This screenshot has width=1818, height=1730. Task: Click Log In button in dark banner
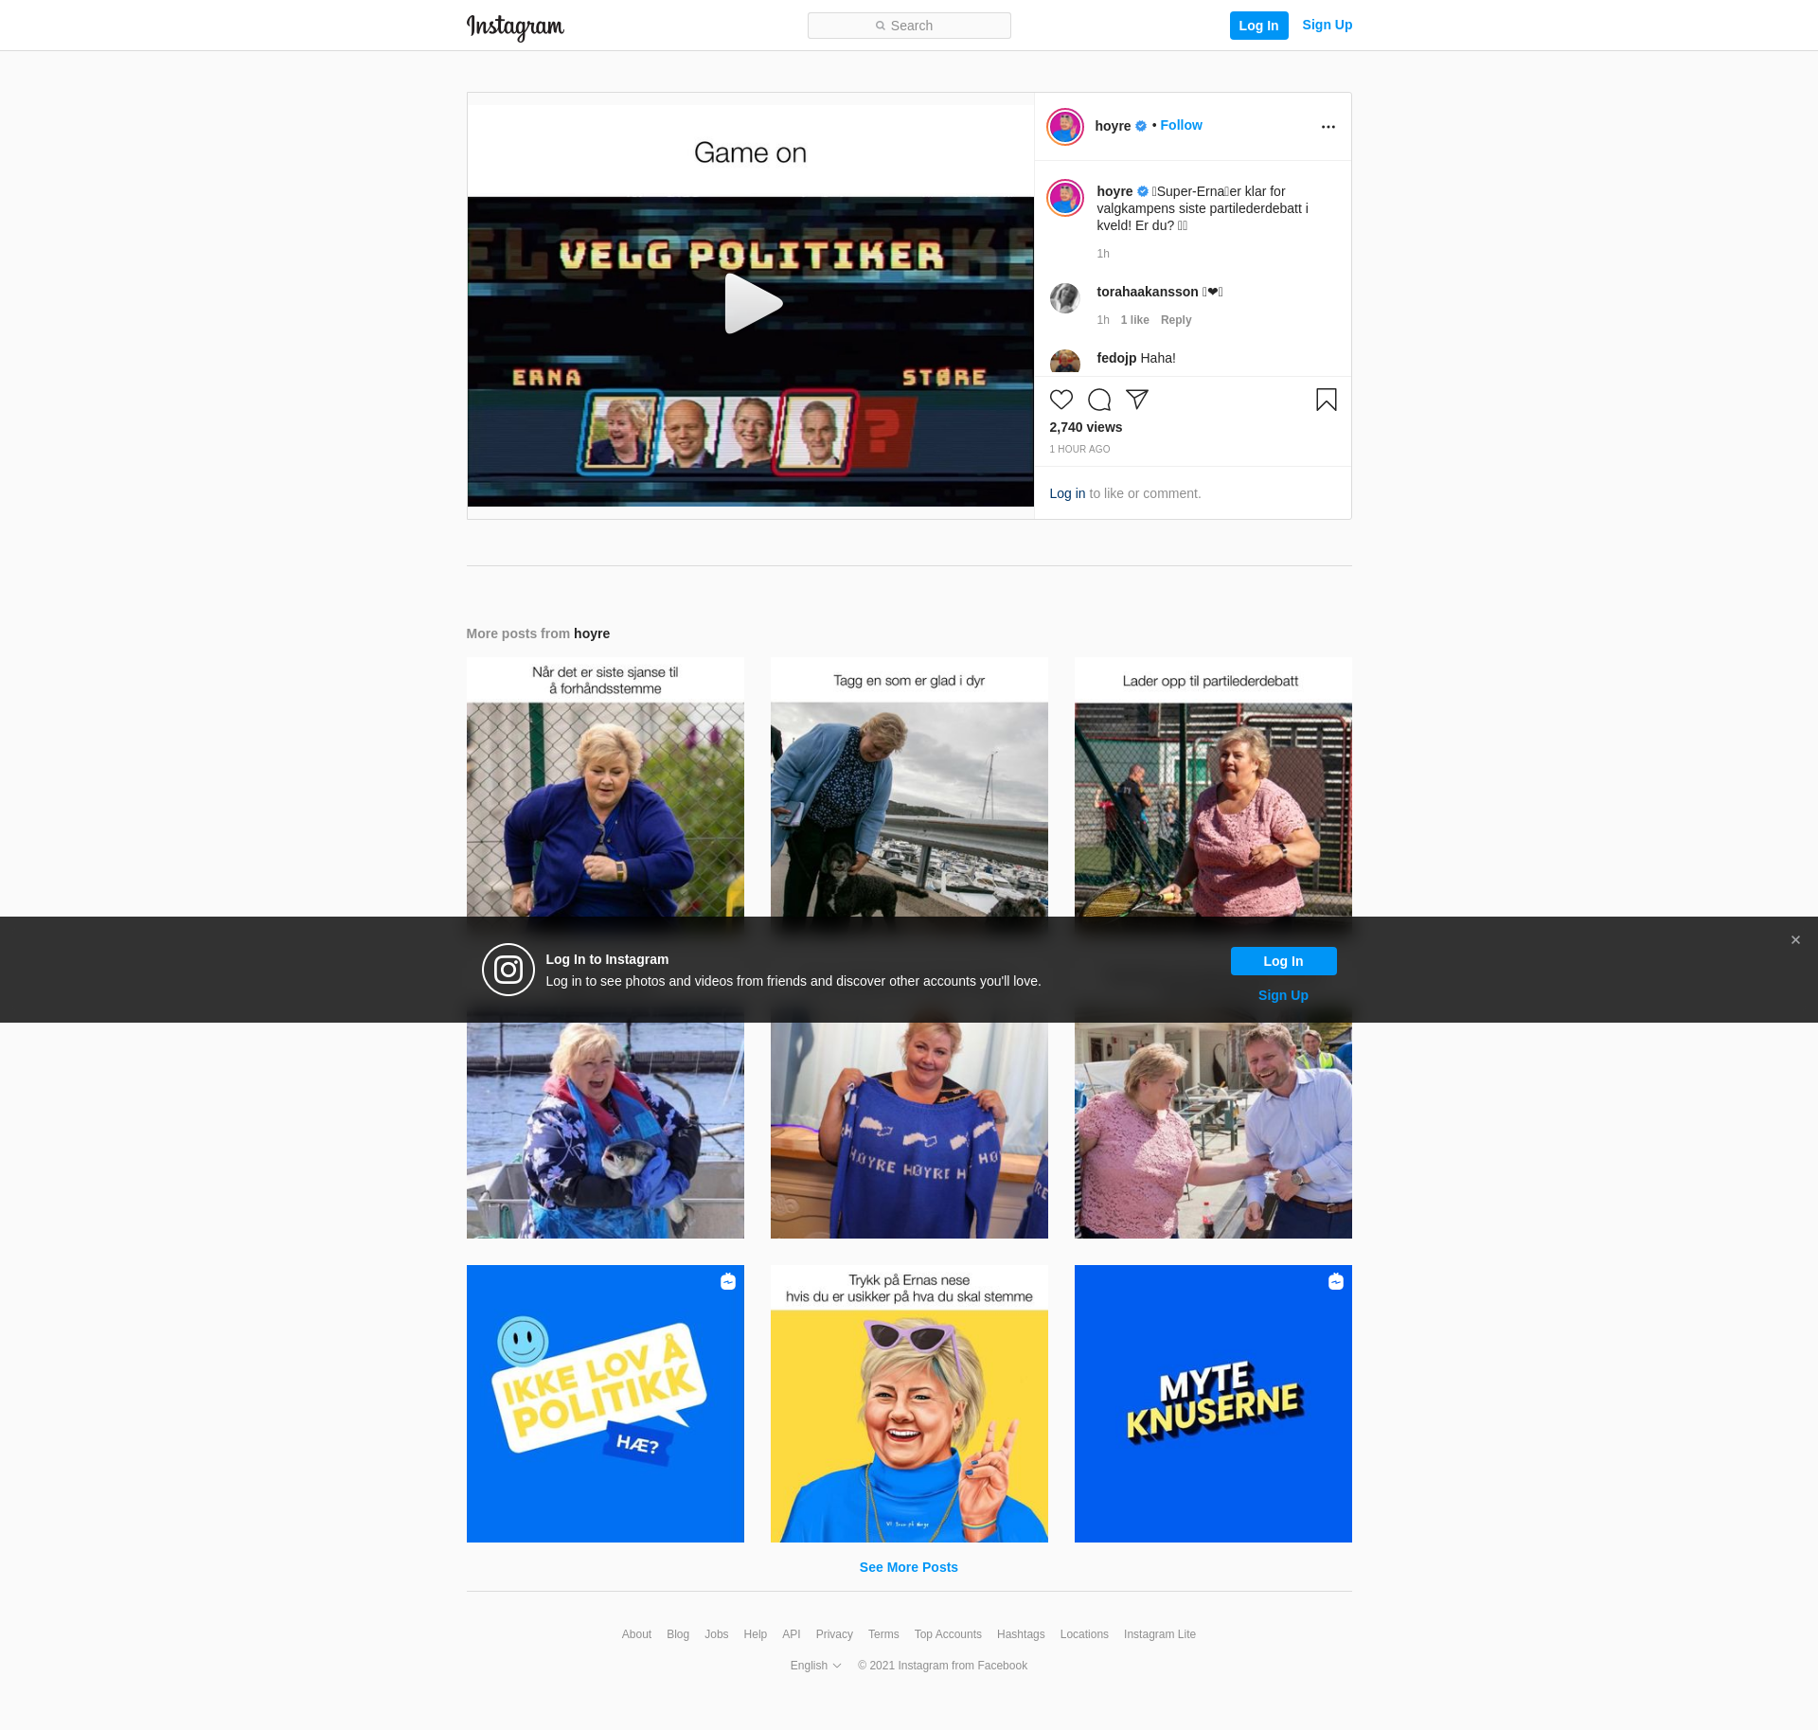coord(1283,961)
